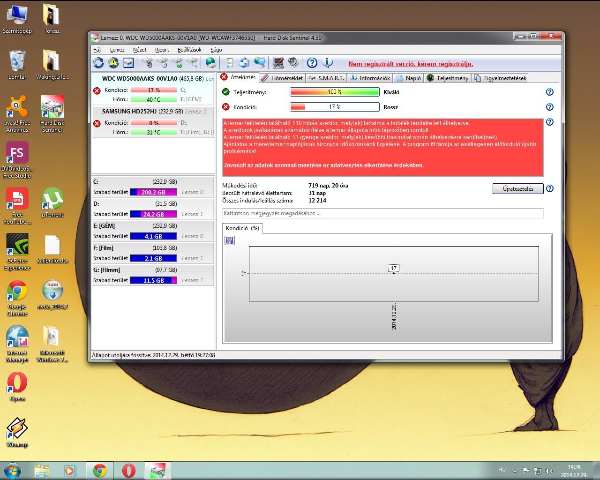This screenshot has width=600, height=480.
Task: Click the blue refresh arrows toolbar icon
Action: [x=98, y=63]
